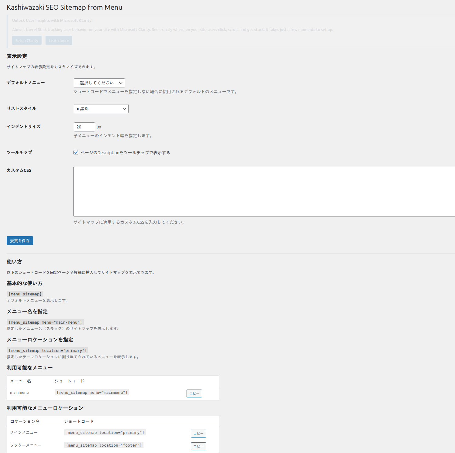Click the mainmenu row in 利用可能なメニュー table
Screen dimensions: 455x453
tap(19, 392)
